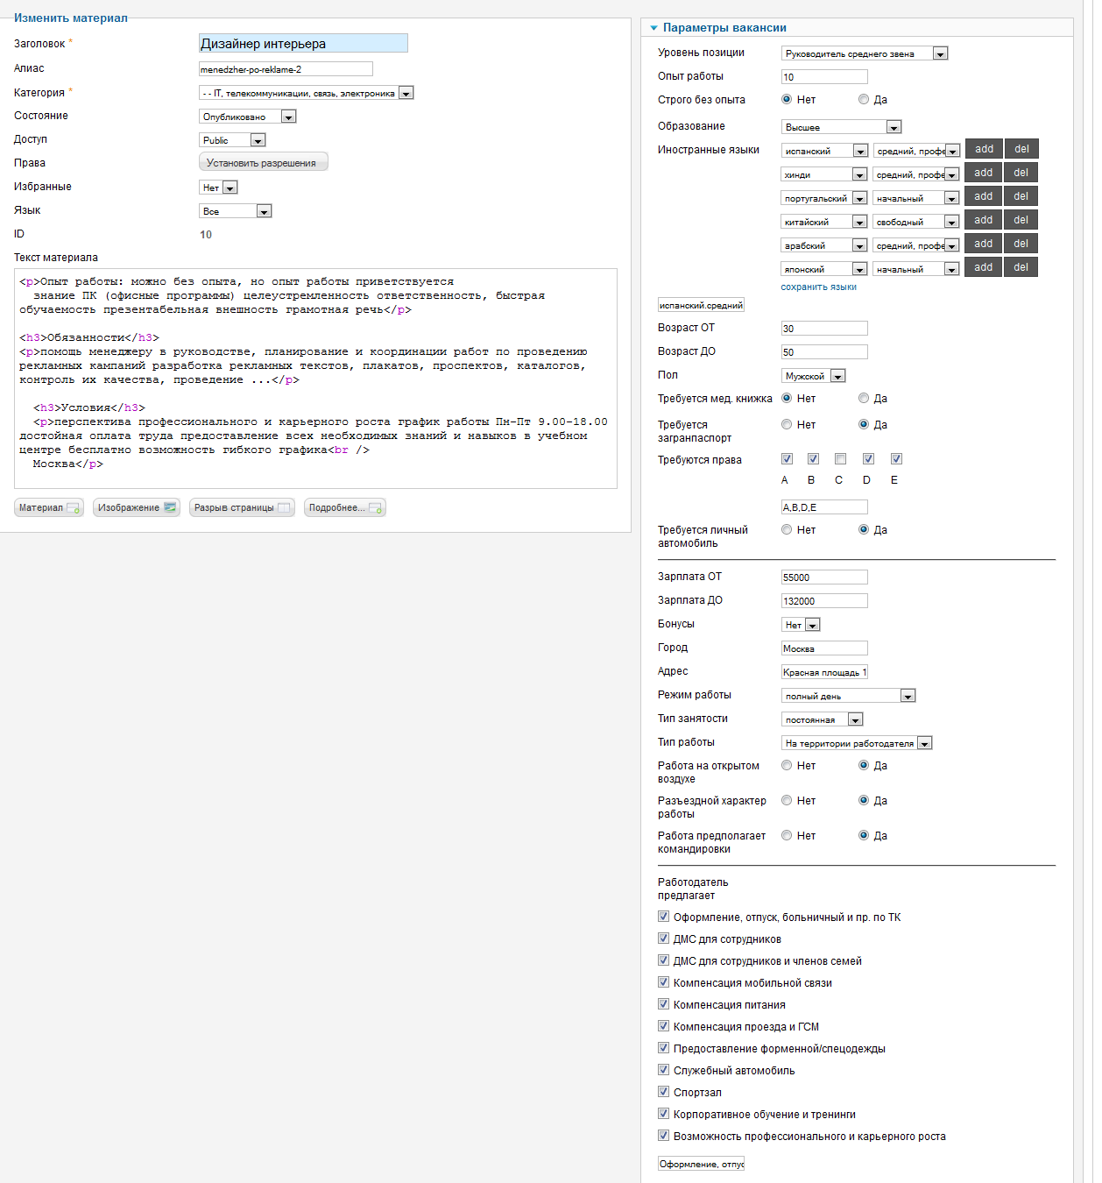Click the Заголовок title input field
Image resolution: width=1102 pixels, height=1183 pixels.
pyautogui.click(x=303, y=43)
